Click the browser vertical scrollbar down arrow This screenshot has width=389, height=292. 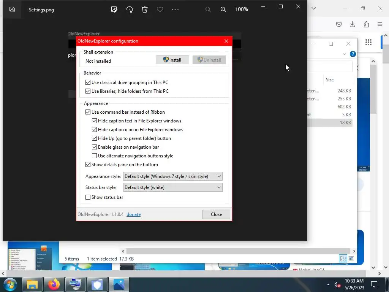[x=386, y=267]
